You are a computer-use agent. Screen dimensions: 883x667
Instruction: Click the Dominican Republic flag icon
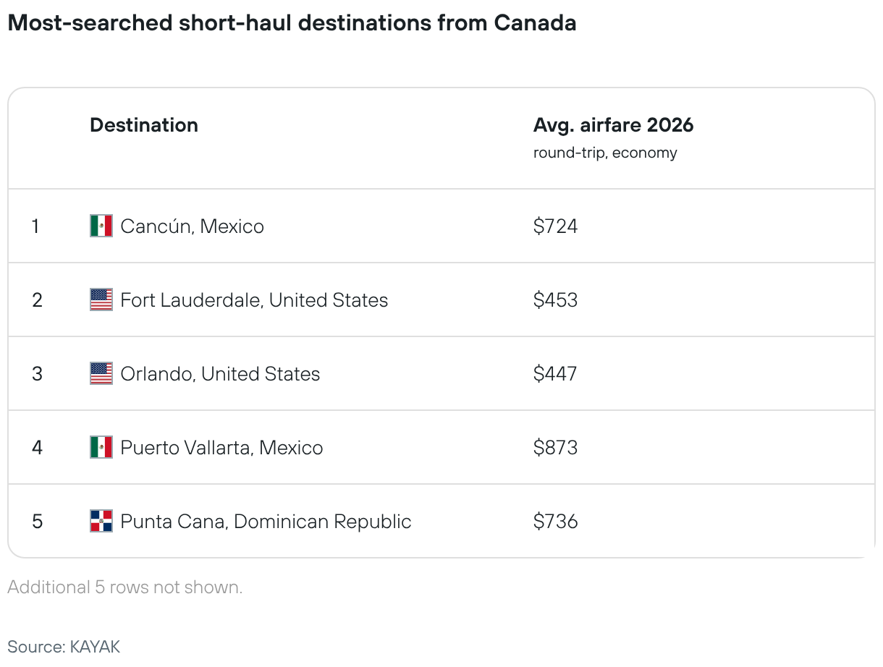(101, 522)
